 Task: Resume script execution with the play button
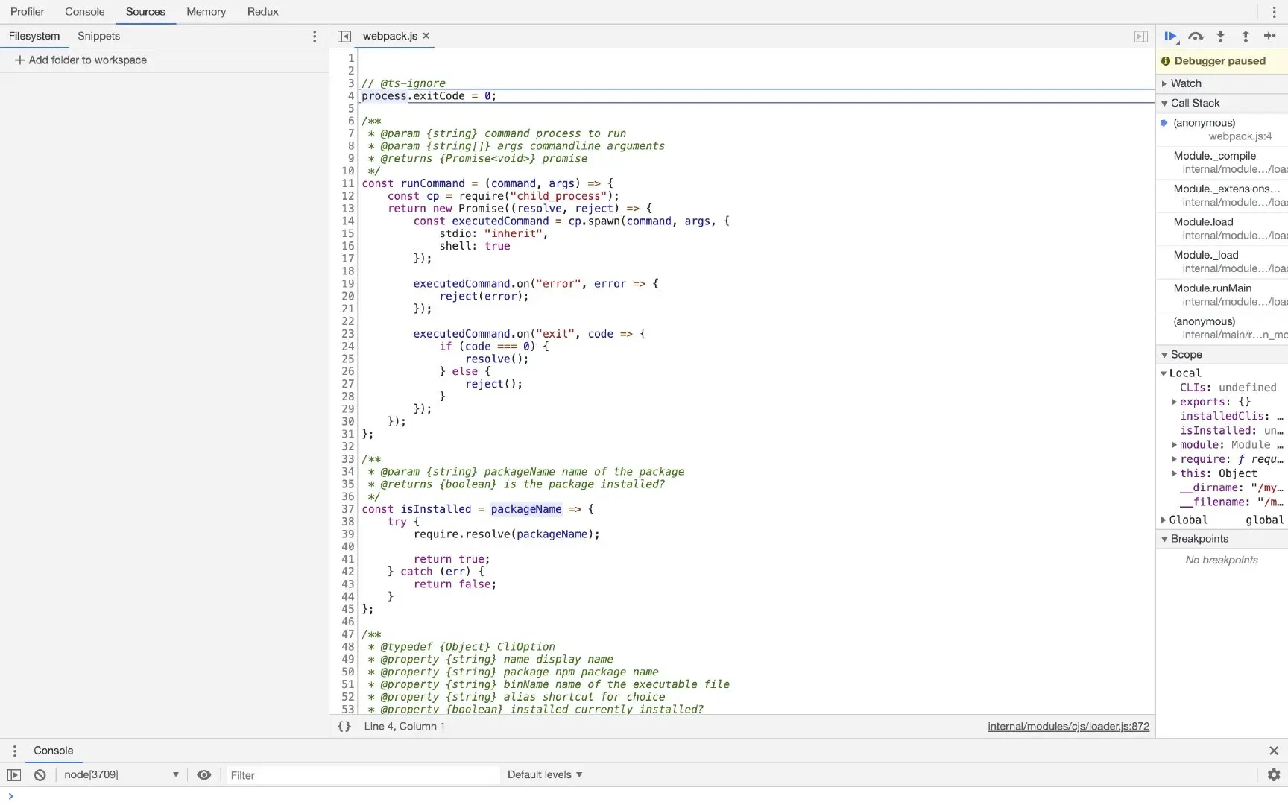[1170, 36]
